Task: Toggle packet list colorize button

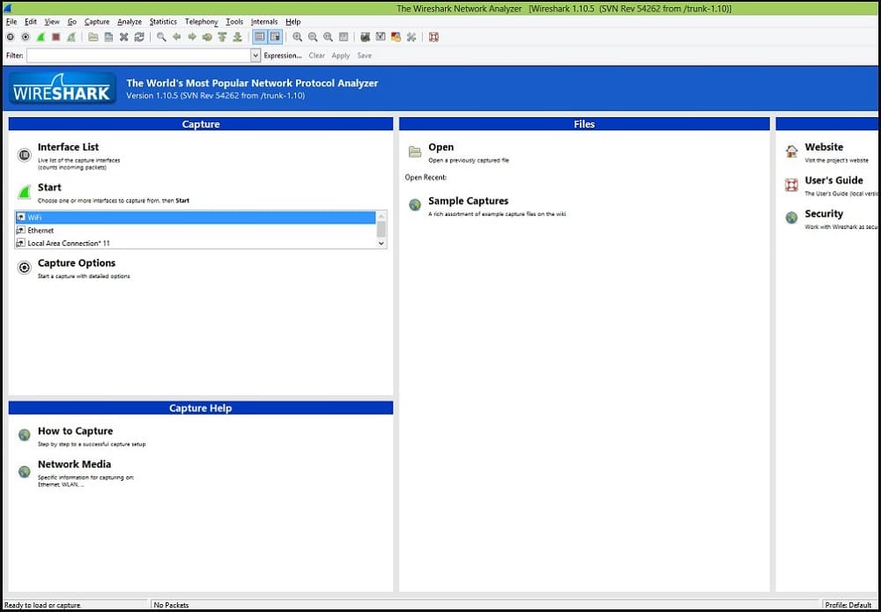Action: pyautogui.click(x=260, y=37)
